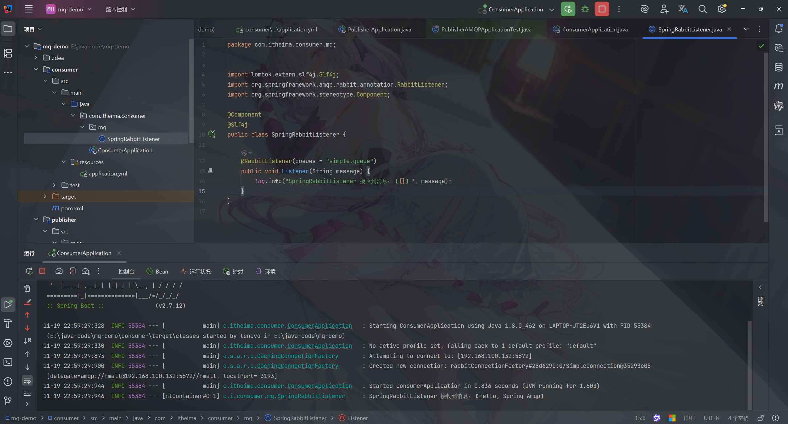The width and height of the screenshot is (788, 424).
Task: Click the mq breadcrumb in navigation bar
Action: click(x=248, y=418)
